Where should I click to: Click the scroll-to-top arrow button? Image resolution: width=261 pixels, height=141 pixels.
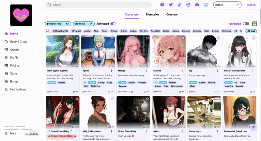[254, 128]
